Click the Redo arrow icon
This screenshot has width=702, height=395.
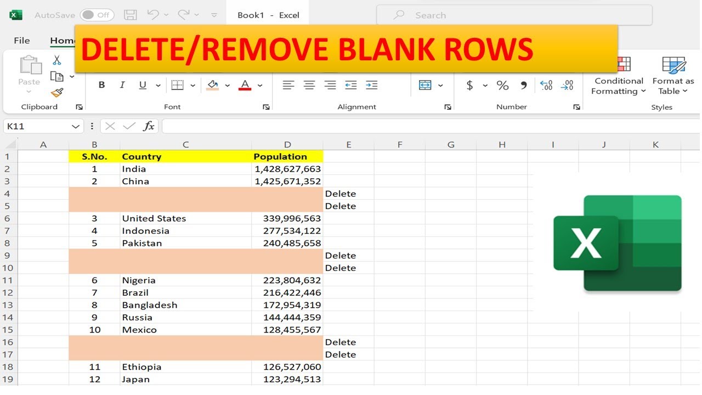click(184, 15)
